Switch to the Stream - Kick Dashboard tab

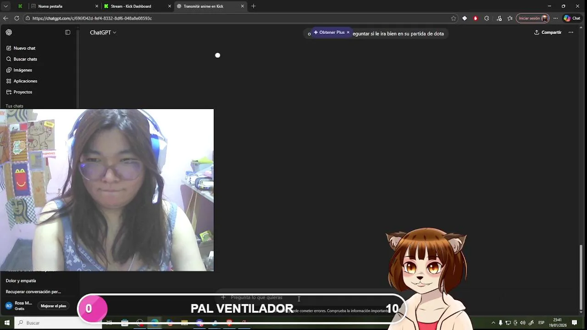(138, 6)
